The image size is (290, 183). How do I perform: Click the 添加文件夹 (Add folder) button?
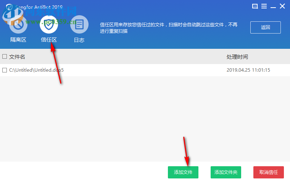click(x=226, y=172)
